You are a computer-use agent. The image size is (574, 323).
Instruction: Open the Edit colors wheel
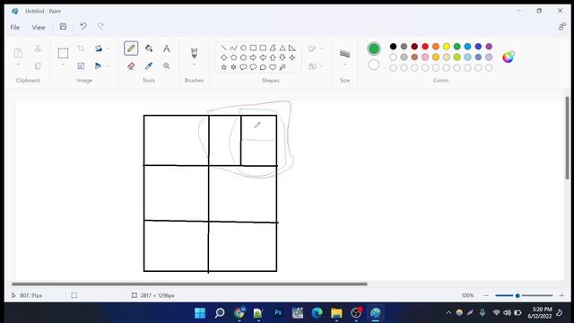point(509,57)
